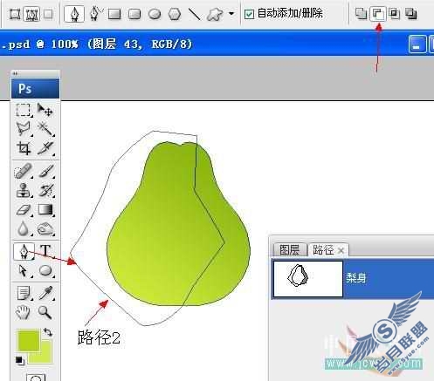
Task: Close the 路径 panel tab
Action: (x=341, y=250)
